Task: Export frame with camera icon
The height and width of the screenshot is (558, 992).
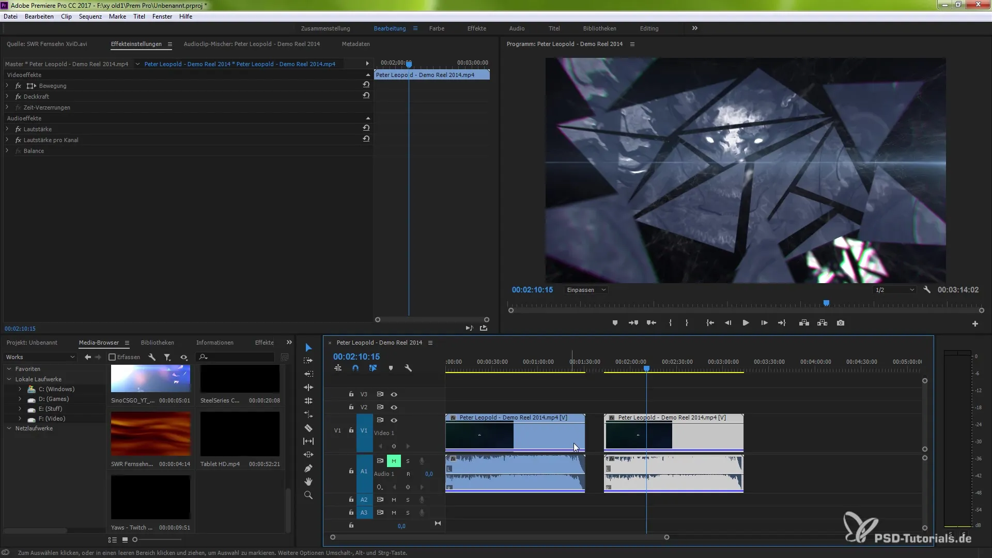Action: 841,323
